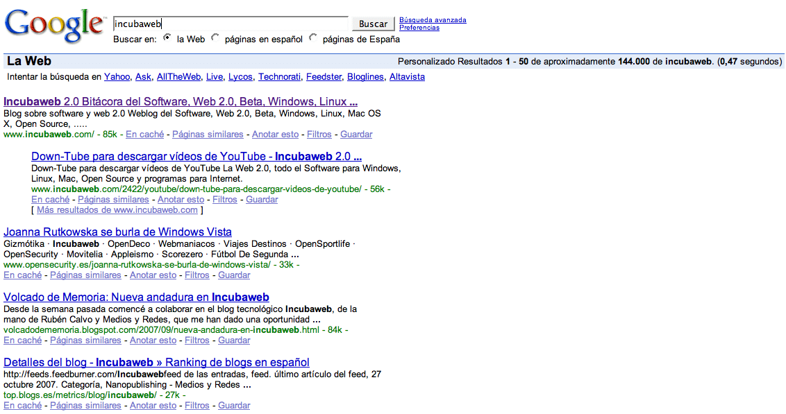
Task: Expand "Más resultados de www.incubaweb.com"
Action: tap(117, 210)
